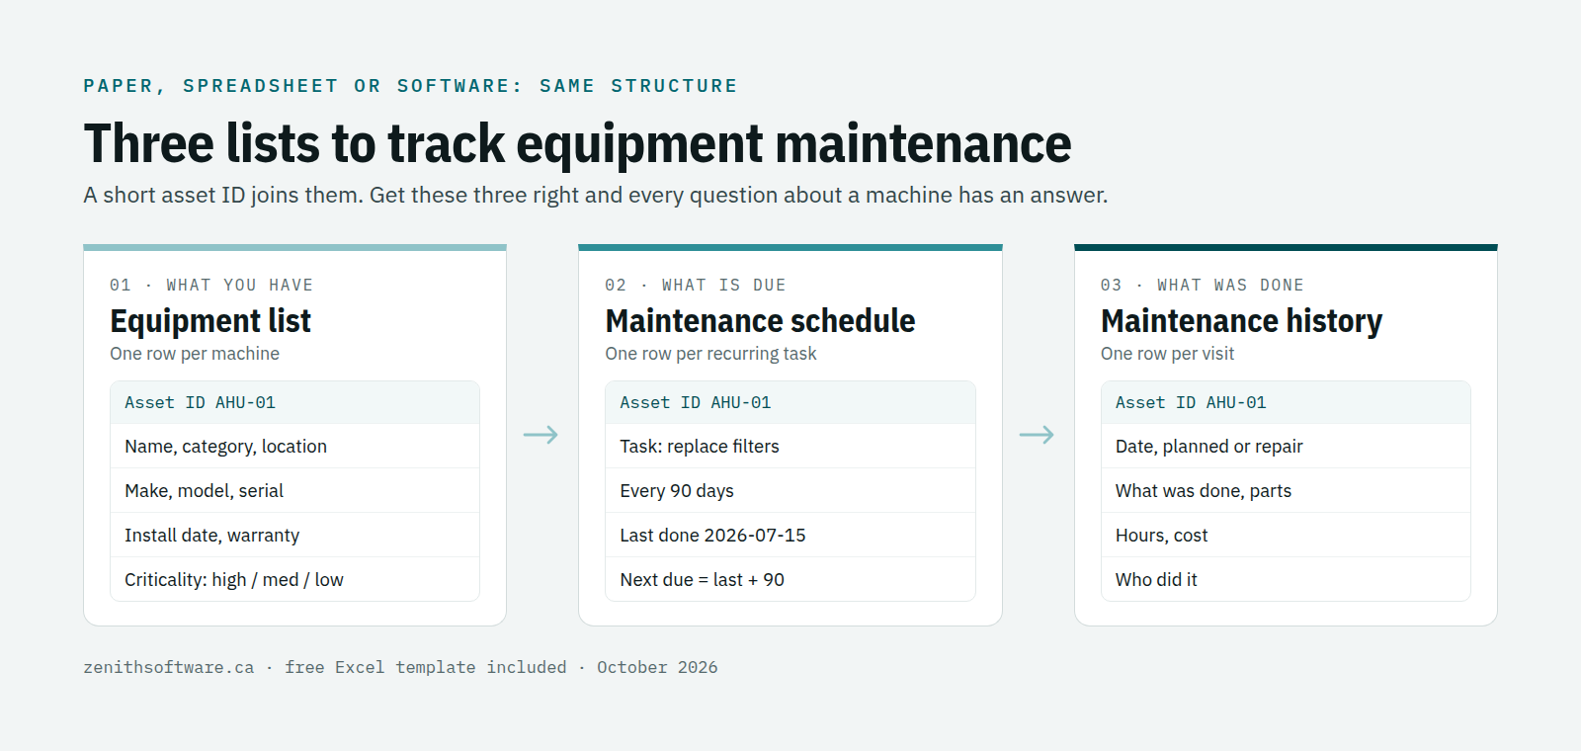
Task: Click the 'Next due = last + 90' row
Action: click(x=790, y=580)
